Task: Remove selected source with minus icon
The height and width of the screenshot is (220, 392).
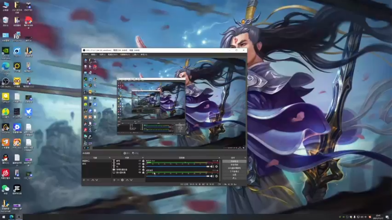Action: (x=118, y=180)
